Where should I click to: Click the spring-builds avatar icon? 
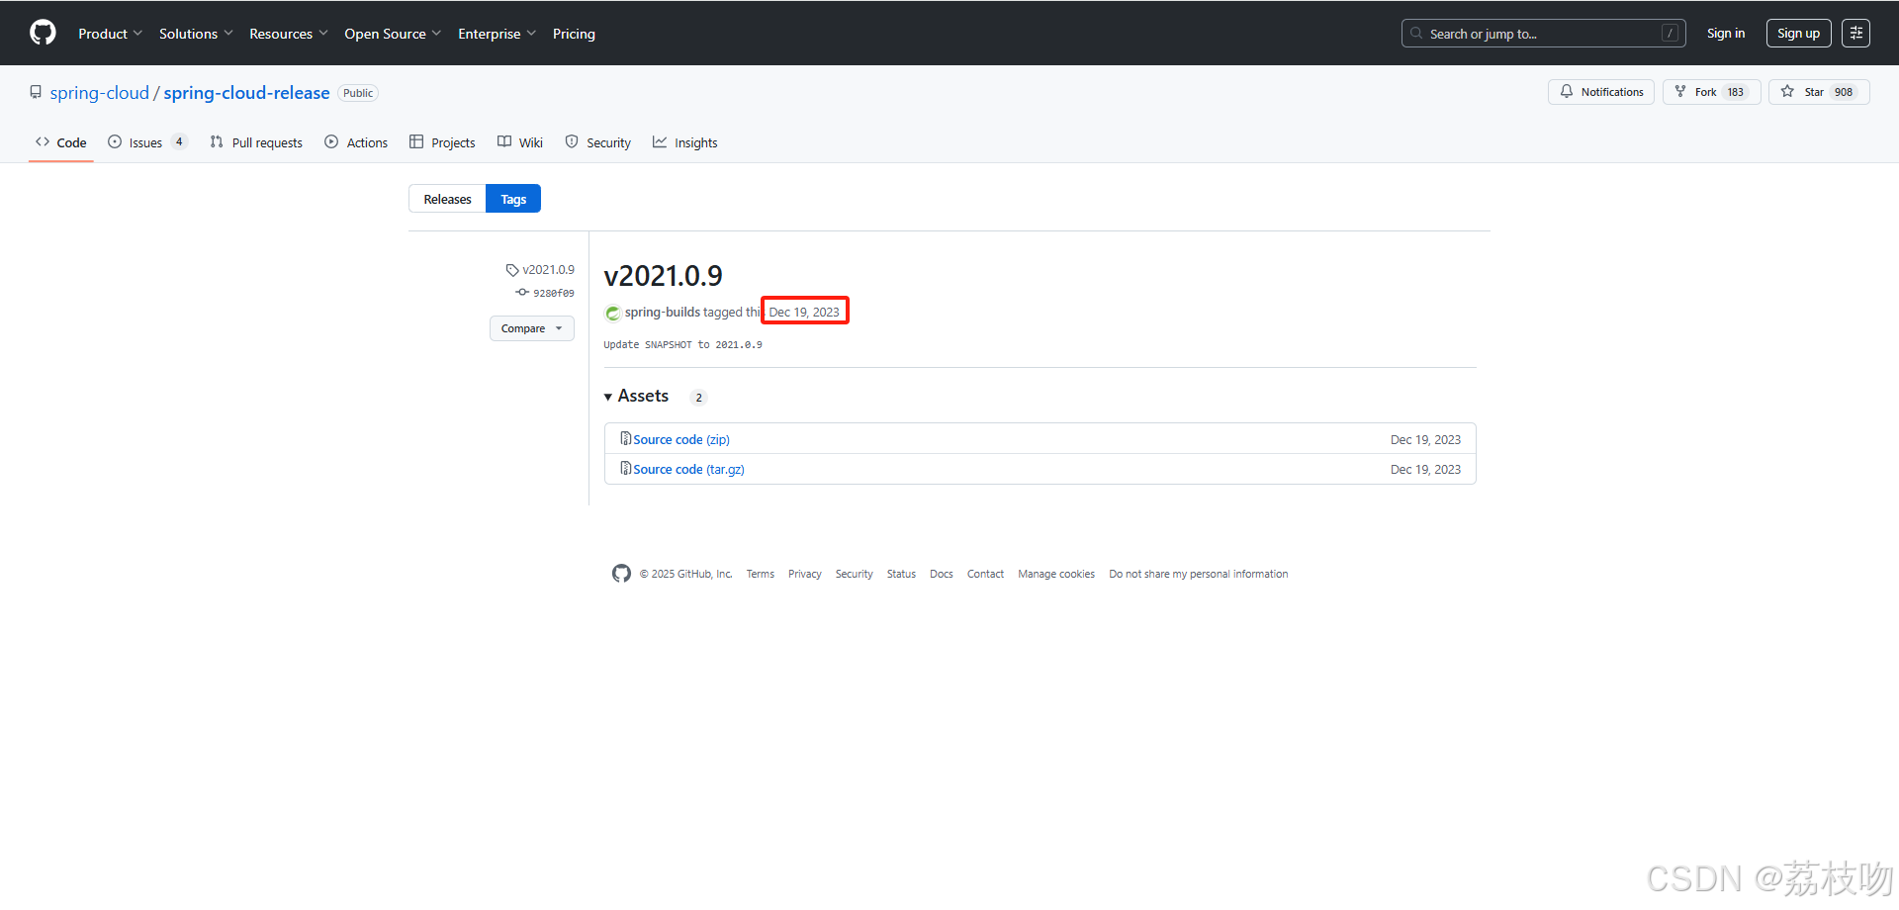point(612,313)
